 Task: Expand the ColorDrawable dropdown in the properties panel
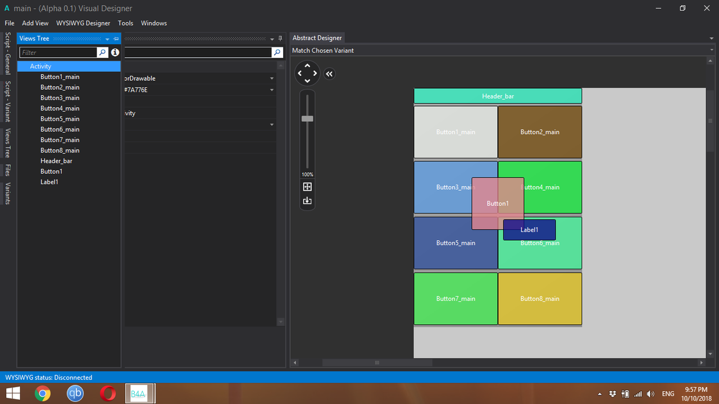pos(272,79)
